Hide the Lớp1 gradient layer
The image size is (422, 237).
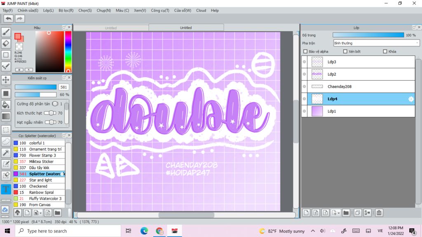[305, 111]
